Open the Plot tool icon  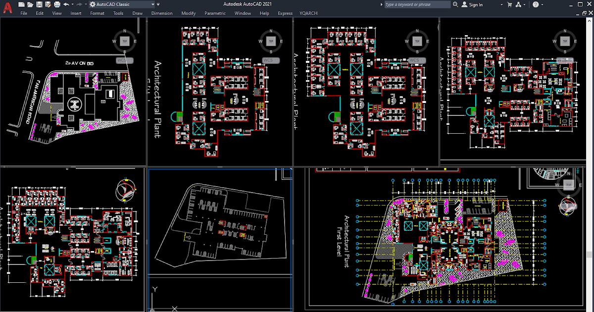[56, 4]
